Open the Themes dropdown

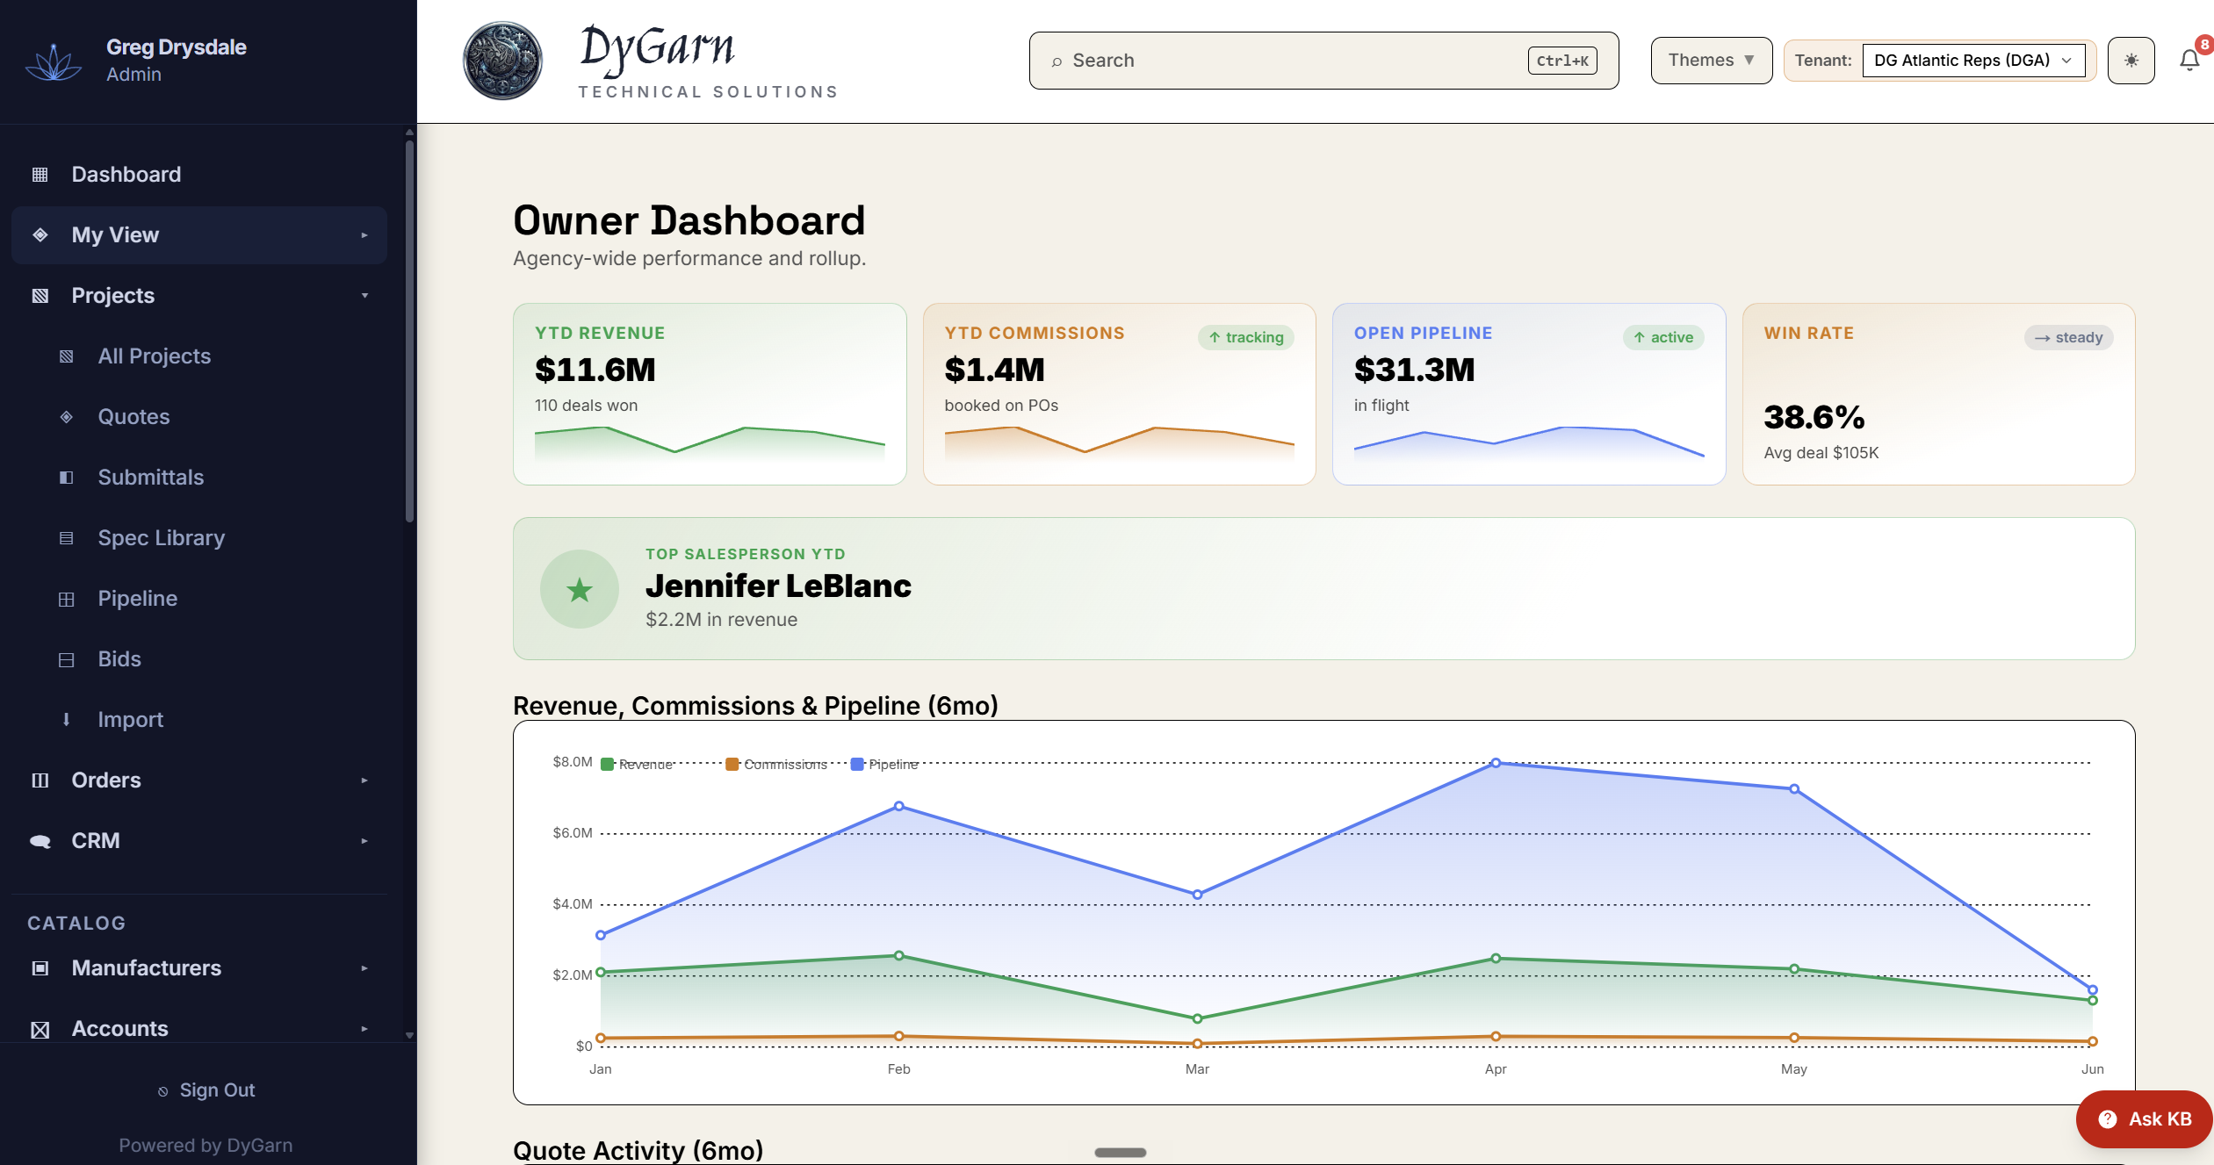1711,61
